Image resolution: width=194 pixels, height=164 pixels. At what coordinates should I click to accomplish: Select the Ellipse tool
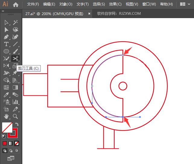(x=6, y=52)
